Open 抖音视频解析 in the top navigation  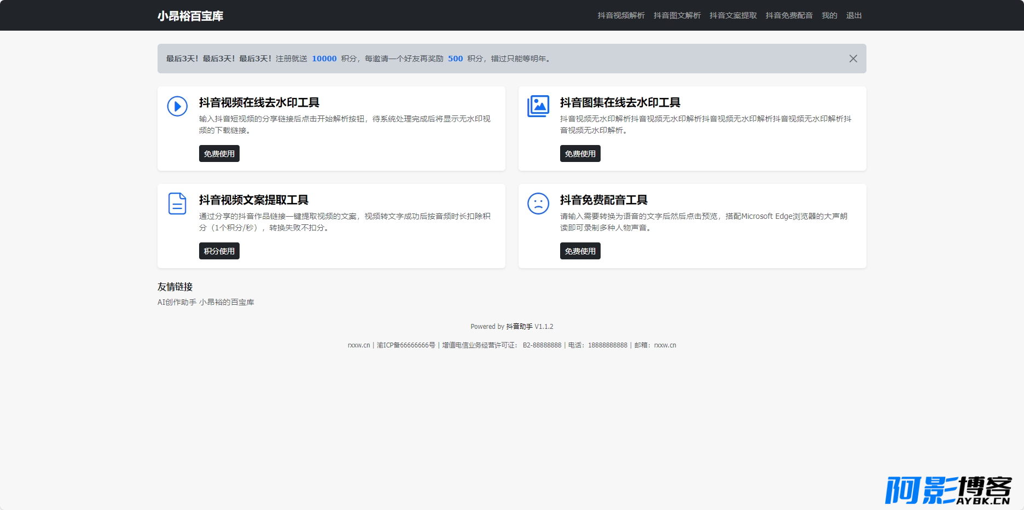click(621, 15)
